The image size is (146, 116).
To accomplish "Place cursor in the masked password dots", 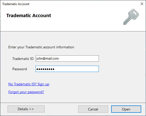I will pos(45,69).
